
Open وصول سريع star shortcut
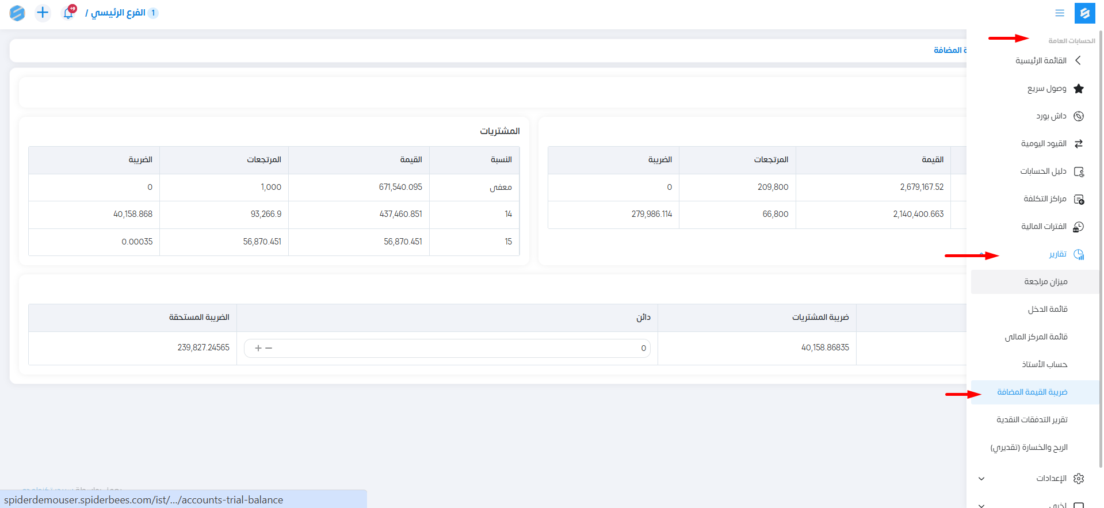1047,89
